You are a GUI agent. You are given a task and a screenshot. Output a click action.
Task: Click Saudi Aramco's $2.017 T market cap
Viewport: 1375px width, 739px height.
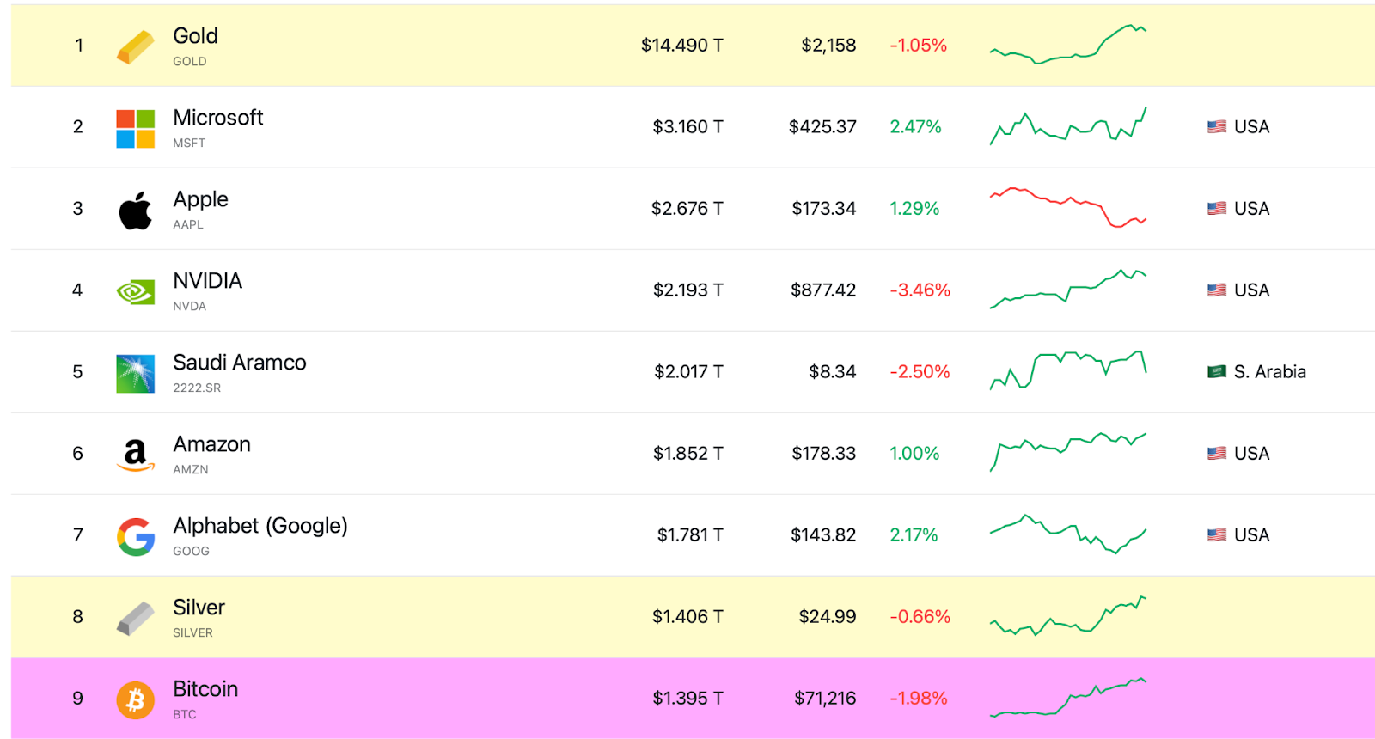(x=688, y=371)
